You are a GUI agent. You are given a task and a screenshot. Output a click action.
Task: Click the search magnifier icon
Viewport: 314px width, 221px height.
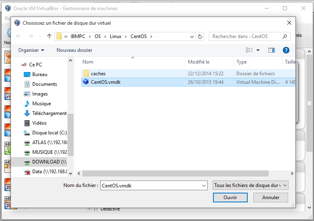coord(284,36)
